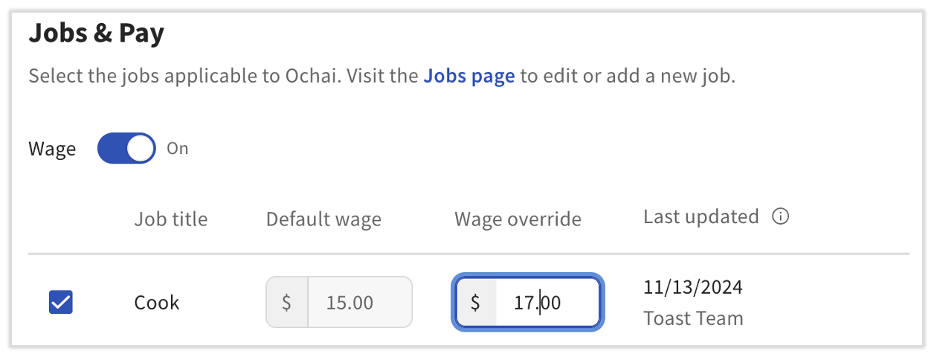Click the Default wage column header
Image resolution: width=934 pixels, height=357 pixels.
[323, 219]
